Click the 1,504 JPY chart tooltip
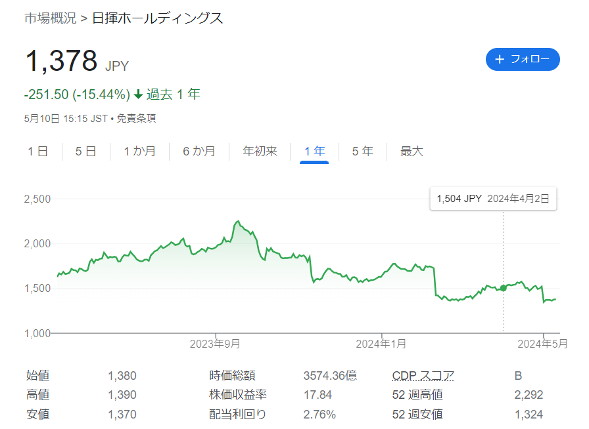This screenshot has height=429, width=589. (493, 198)
